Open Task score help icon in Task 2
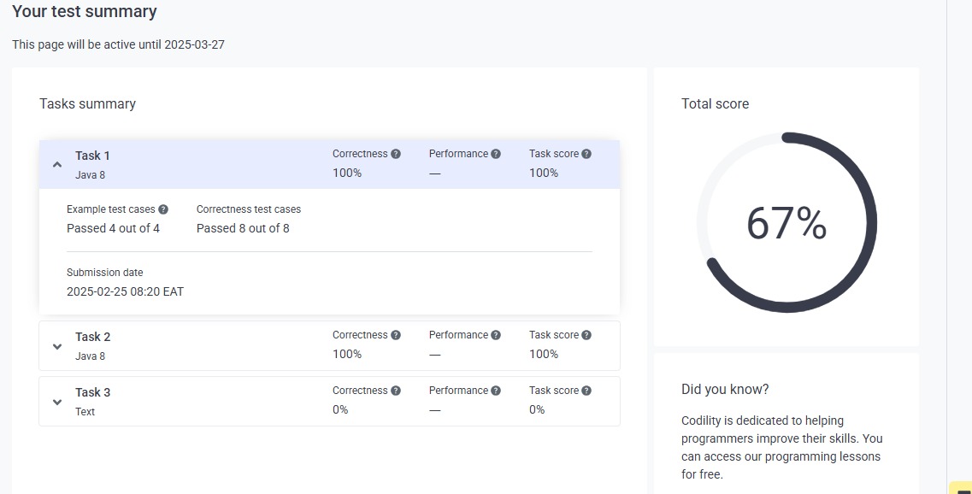Screen dimensions: 972x494 (x=586, y=335)
